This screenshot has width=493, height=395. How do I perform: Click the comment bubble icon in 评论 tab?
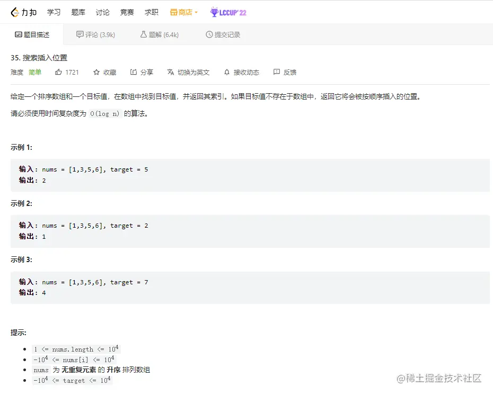[x=80, y=34]
